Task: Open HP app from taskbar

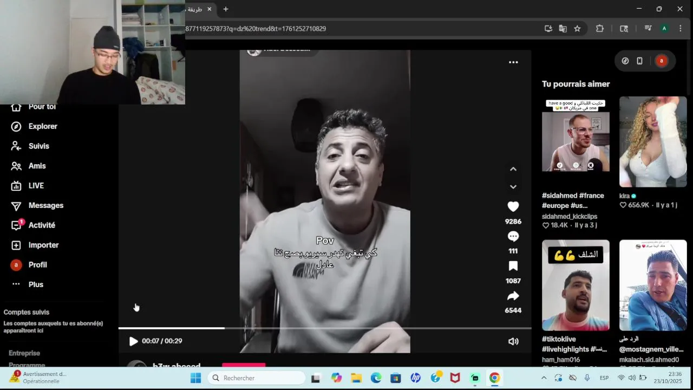Action: (415, 378)
